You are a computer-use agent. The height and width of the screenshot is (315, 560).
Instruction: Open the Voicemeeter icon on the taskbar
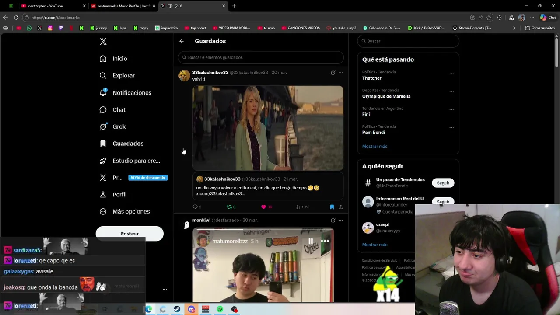pyautogui.click(x=206, y=309)
